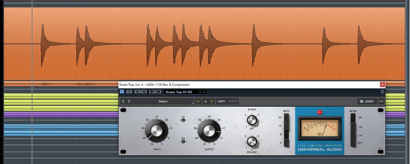Close the UADx 1176 plugin window
Viewport: 410px width, 164px height.
383,84
